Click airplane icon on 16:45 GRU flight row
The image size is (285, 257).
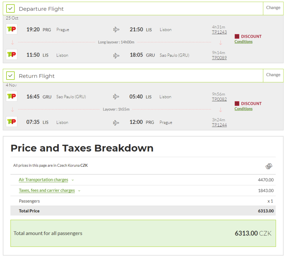coord(116,97)
